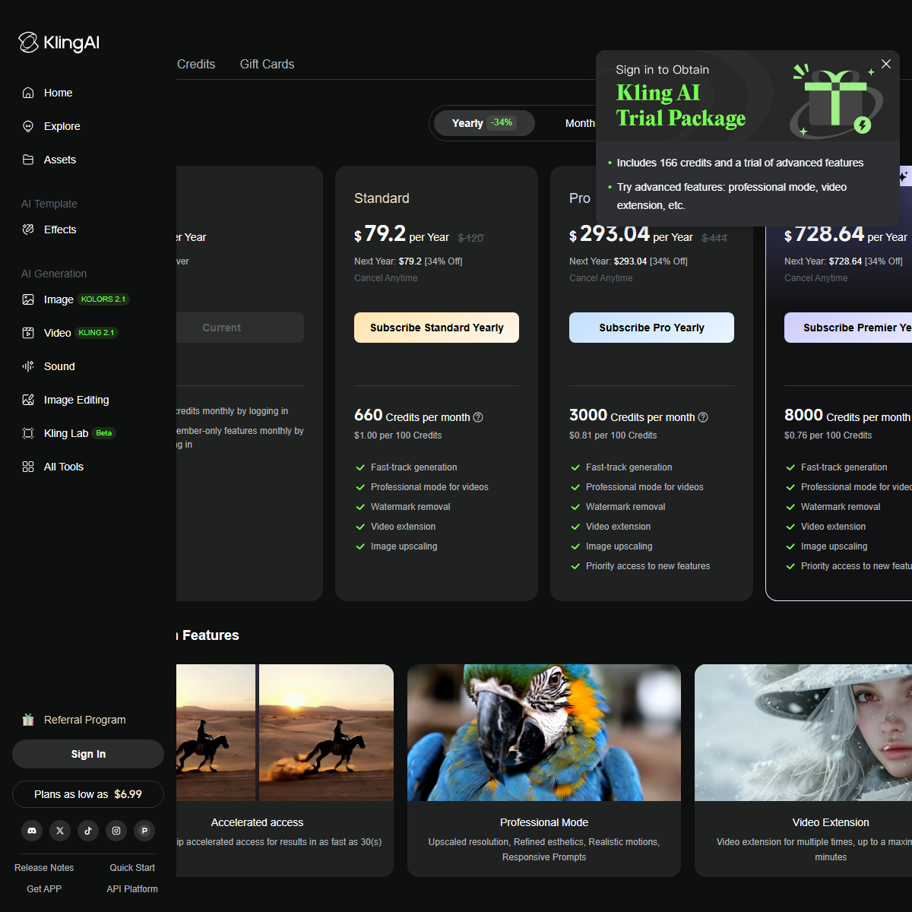912x912 pixels.
Task: Click Plans as low as $6.99
Action: tap(88, 794)
